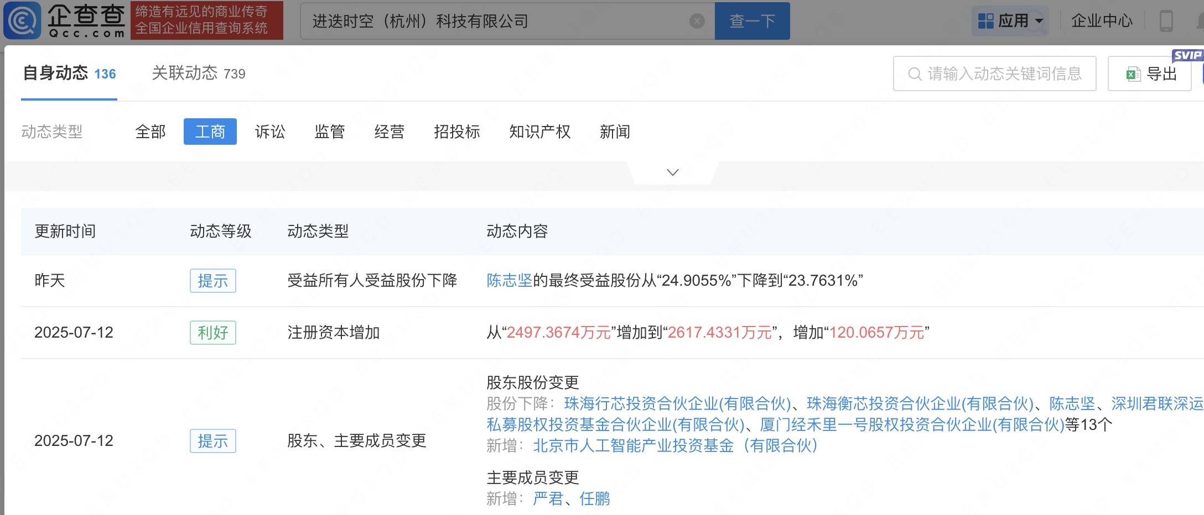Click the 动态内容 column header
Screen dimensions: 1204x515
[517, 231]
